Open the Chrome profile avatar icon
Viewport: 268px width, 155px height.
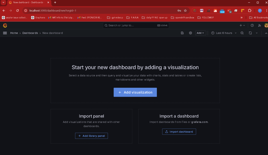coord(260,10)
